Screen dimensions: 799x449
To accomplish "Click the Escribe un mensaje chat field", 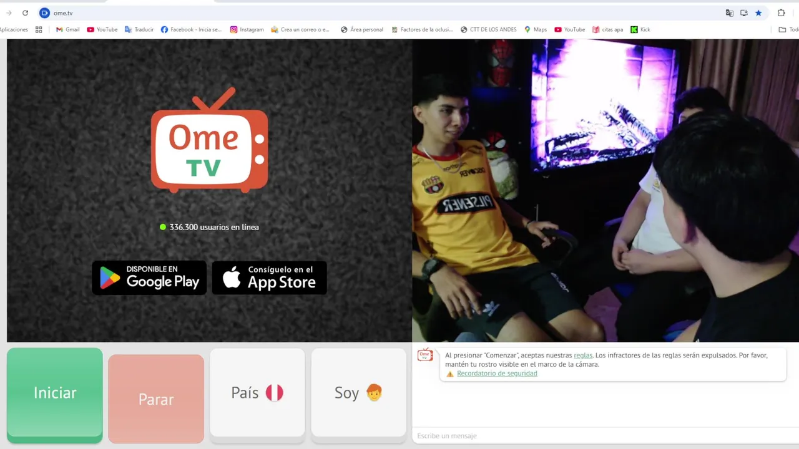I will (605, 436).
